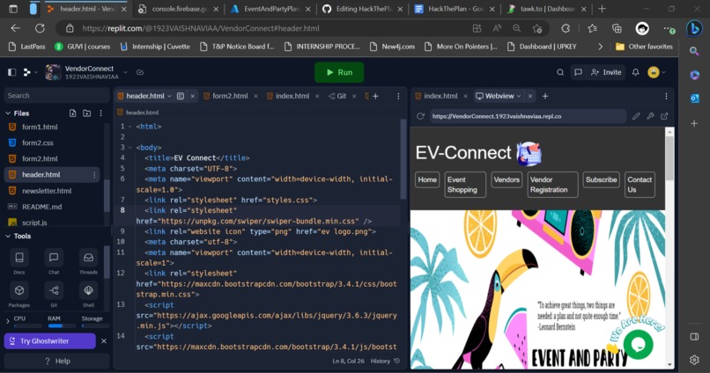
Task: Open the green chat widget bubble
Action: [x=638, y=345]
